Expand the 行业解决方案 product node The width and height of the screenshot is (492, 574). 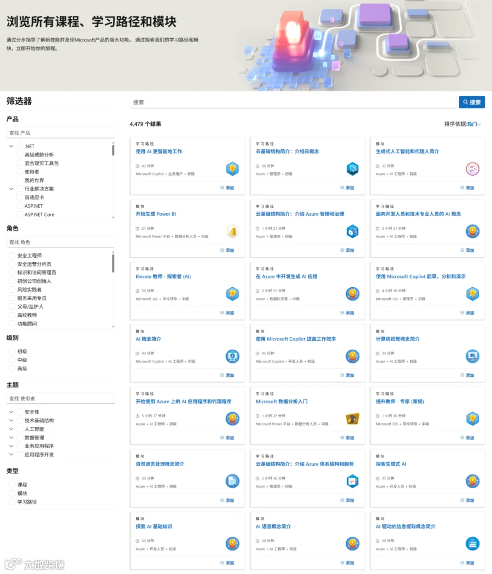(11, 189)
